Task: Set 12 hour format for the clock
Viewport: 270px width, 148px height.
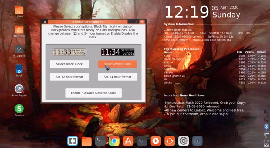Action: coord(69,77)
